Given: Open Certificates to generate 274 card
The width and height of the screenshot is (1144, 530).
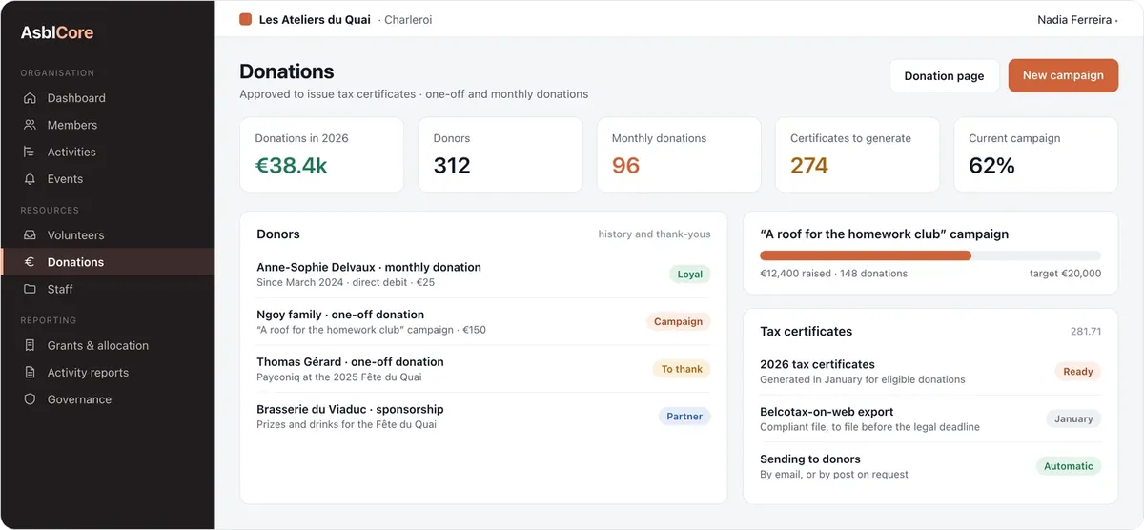Looking at the screenshot, I should (x=857, y=155).
